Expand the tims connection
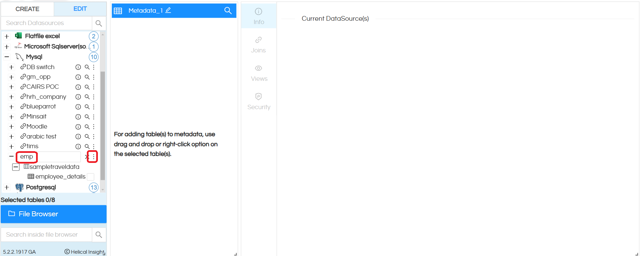Image resolution: width=641 pixels, height=256 pixels. point(11,147)
